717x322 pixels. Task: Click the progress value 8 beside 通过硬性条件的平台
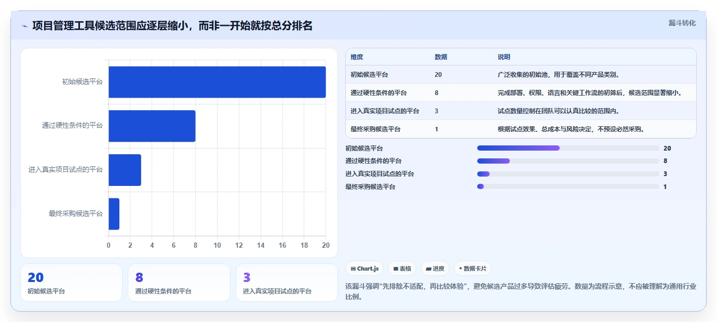tap(666, 161)
